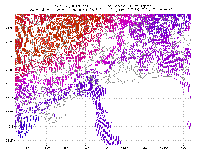The width and height of the screenshot is (206, 159).
Task: Click the 45W longitude axis label
Action: (66, 148)
